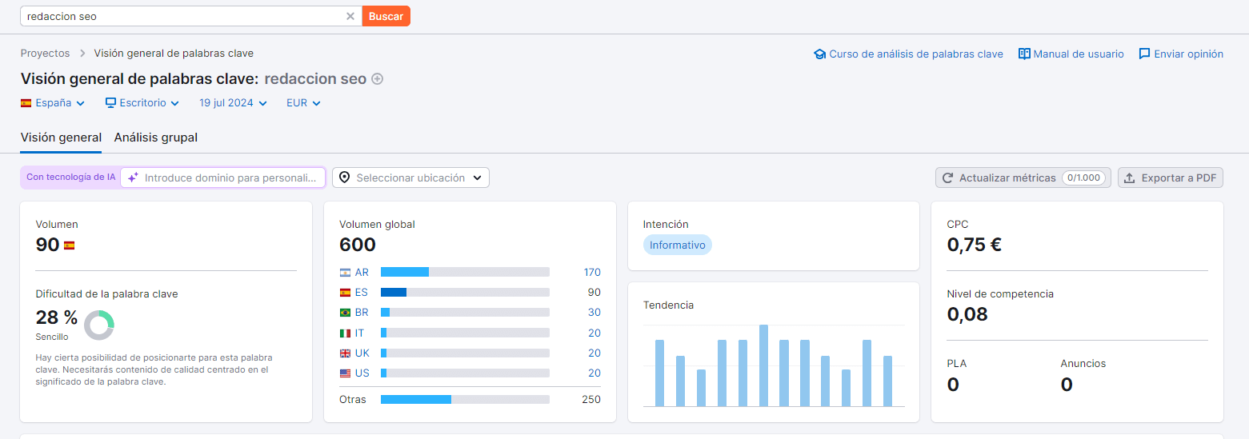The width and height of the screenshot is (1249, 439).
Task: Switch to the Visión general tab
Action: tap(61, 138)
